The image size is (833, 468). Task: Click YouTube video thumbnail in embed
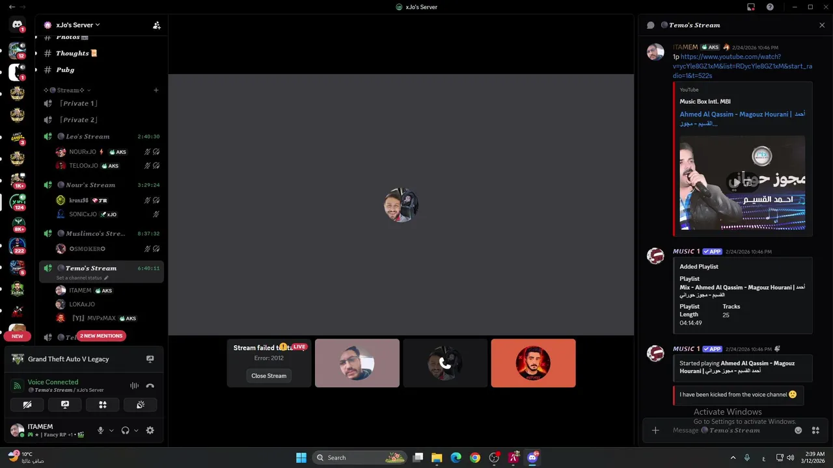coord(743,183)
